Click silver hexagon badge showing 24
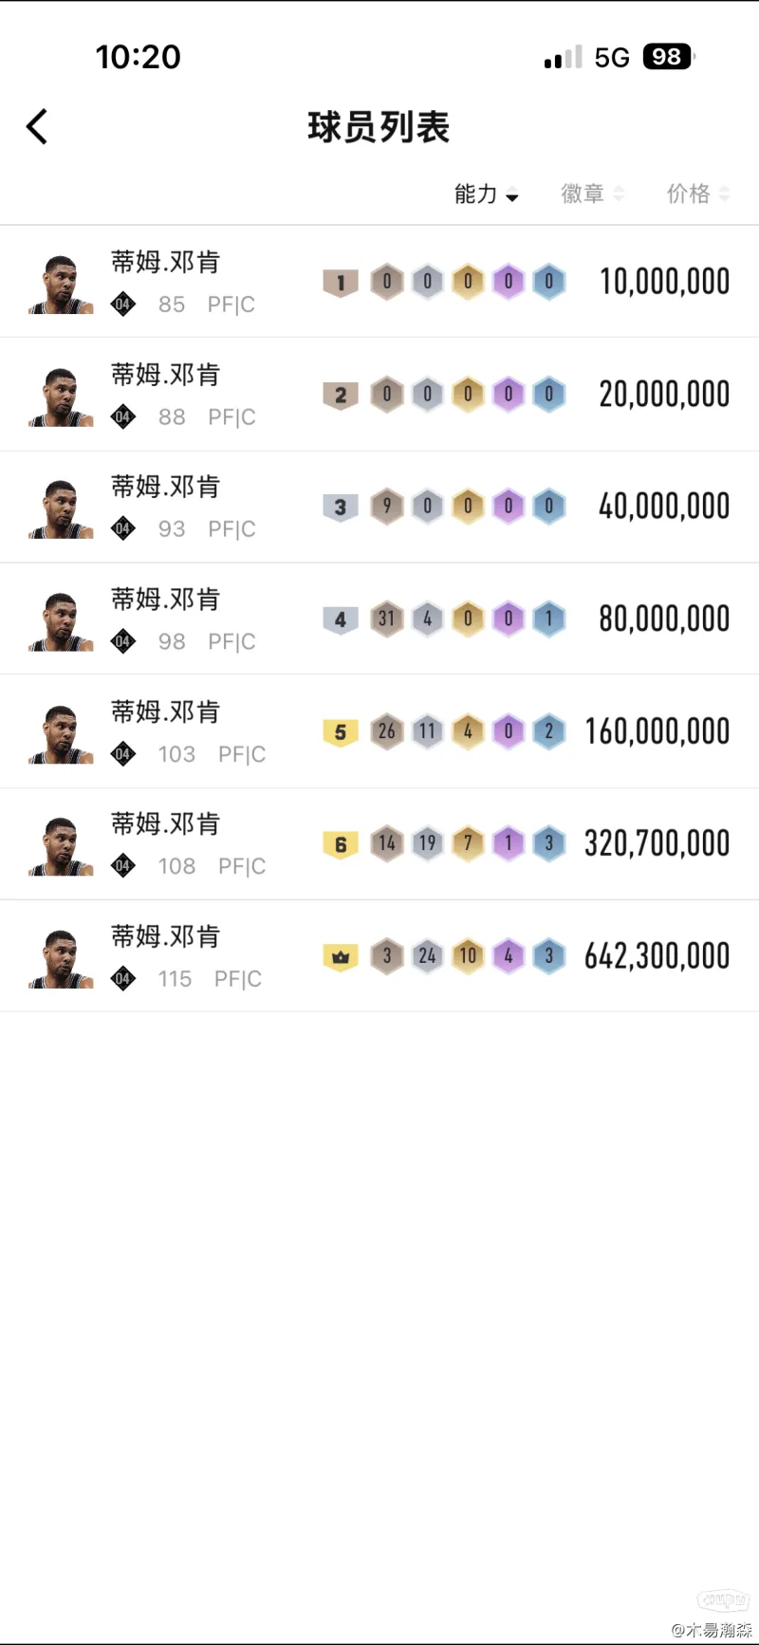This screenshot has height=1645, width=759. click(428, 956)
